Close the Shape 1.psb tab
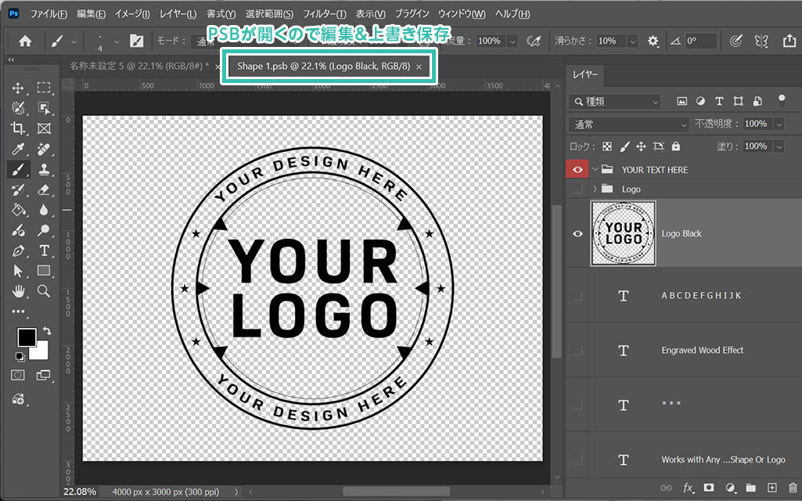Image resolution: width=802 pixels, height=501 pixels. [x=419, y=67]
